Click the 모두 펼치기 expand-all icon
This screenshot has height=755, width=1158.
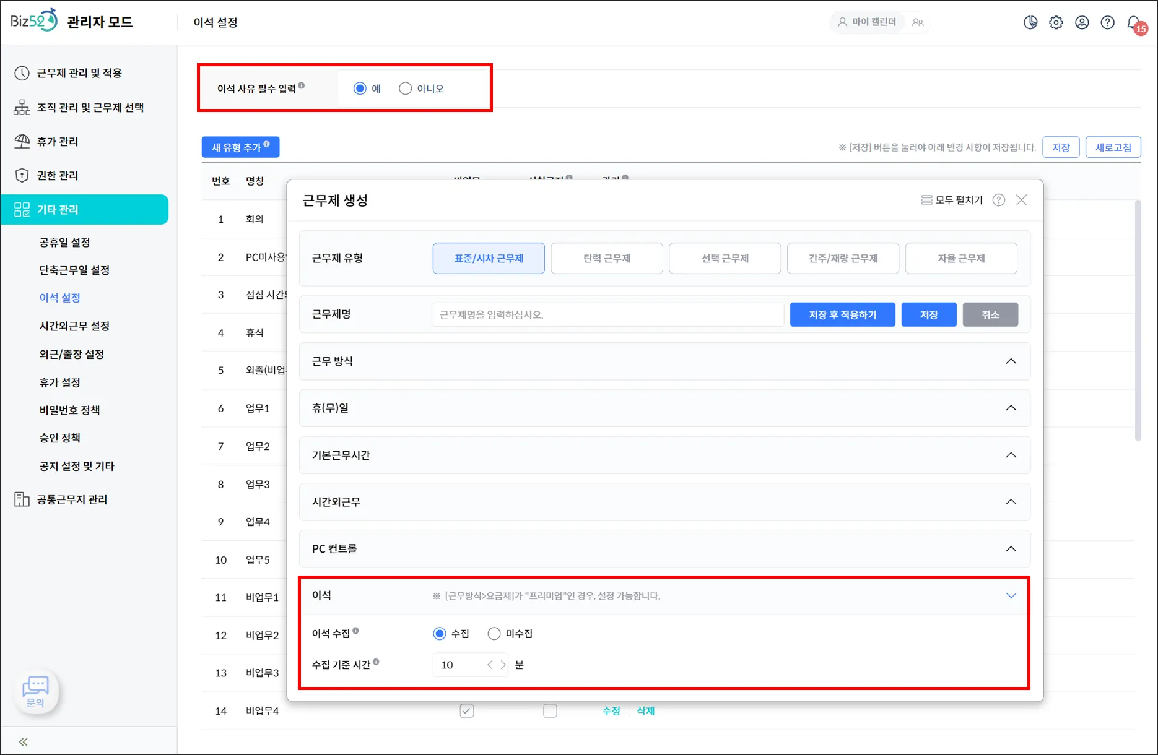(x=926, y=200)
